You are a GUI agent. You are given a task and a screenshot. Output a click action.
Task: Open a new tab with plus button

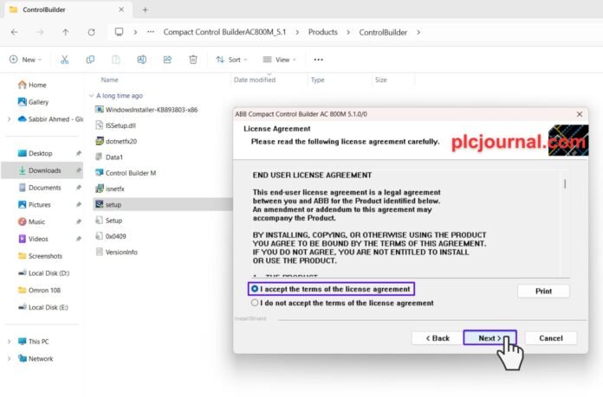click(x=145, y=10)
